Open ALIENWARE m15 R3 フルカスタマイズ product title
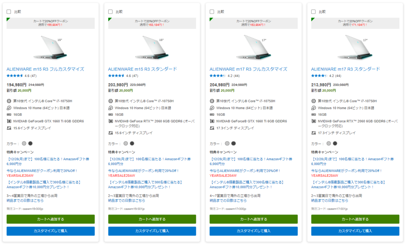This screenshot has width=406, height=245. (x=45, y=69)
